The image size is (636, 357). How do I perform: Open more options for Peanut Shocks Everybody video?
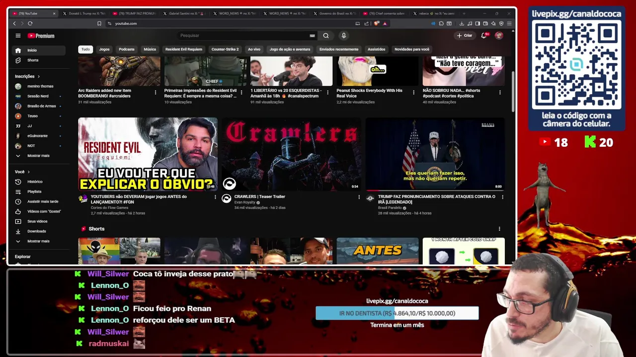414,92
